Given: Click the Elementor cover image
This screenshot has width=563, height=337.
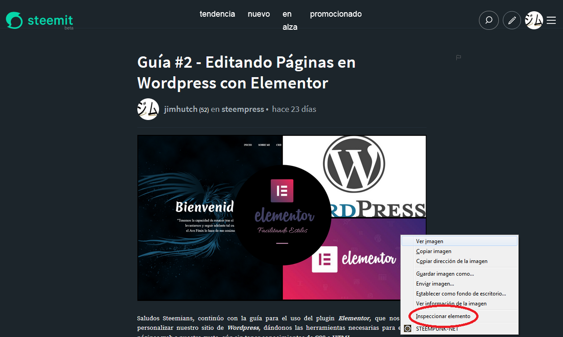Looking at the screenshot, I should tap(281, 217).
